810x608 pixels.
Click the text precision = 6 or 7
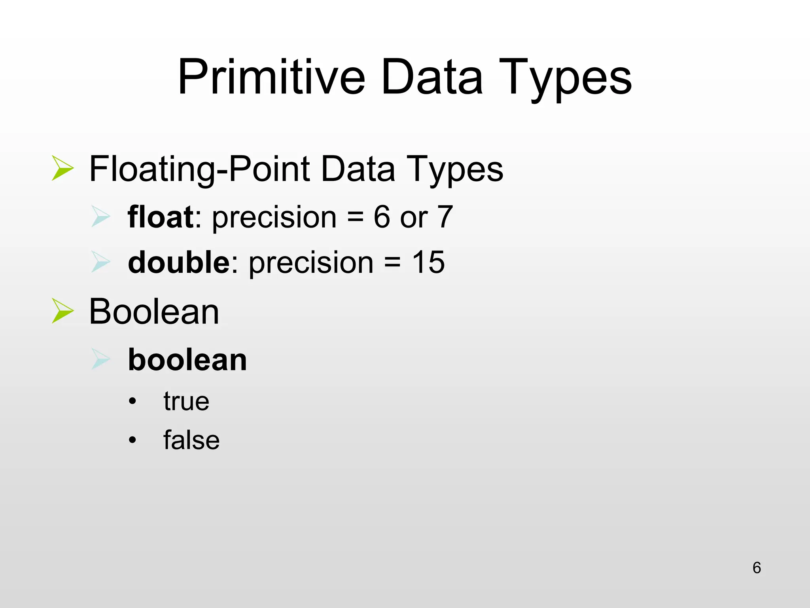pos(332,217)
